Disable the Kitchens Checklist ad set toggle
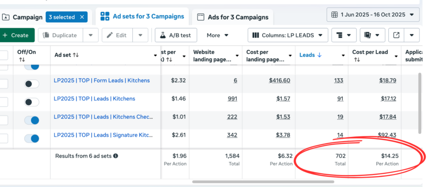Image resolution: width=427 pixels, height=187 pixels. (32, 120)
